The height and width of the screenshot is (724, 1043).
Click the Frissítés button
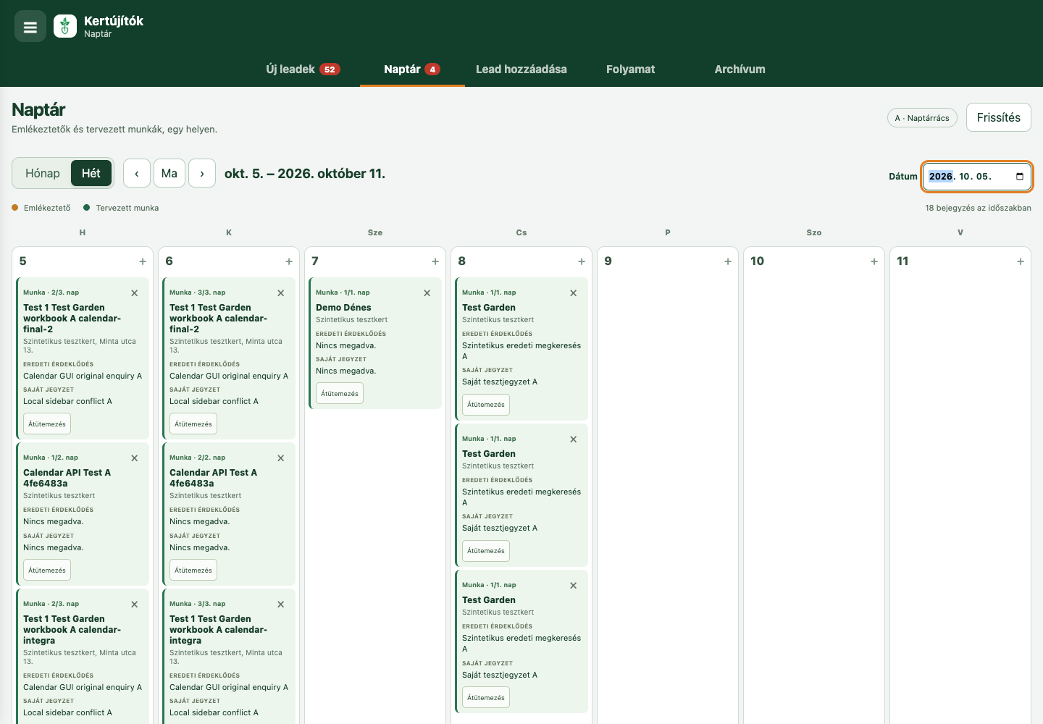click(998, 117)
